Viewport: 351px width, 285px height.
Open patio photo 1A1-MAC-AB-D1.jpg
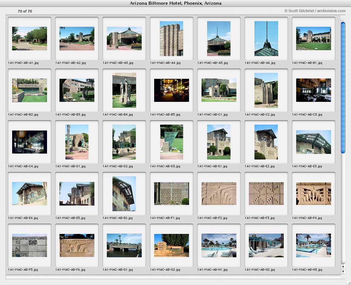click(x=77, y=142)
